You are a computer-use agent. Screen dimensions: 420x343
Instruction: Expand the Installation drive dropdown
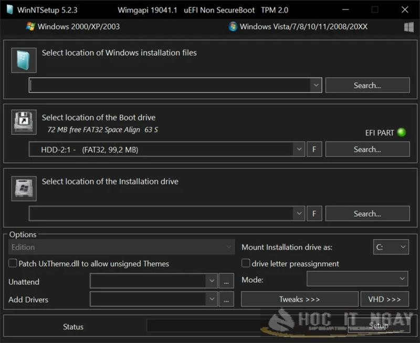point(299,213)
